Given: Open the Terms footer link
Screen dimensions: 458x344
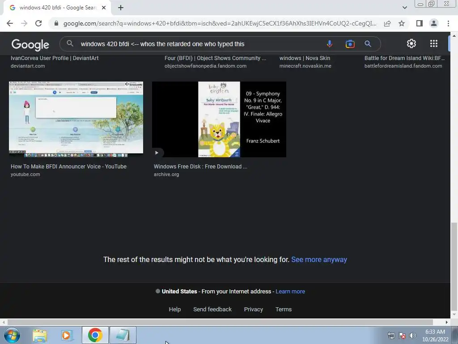Looking at the screenshot, I should [283, 310].
